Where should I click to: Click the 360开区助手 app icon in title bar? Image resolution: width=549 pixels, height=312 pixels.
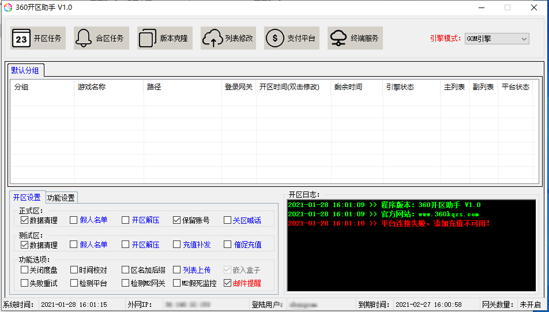(x=7, y=7)
